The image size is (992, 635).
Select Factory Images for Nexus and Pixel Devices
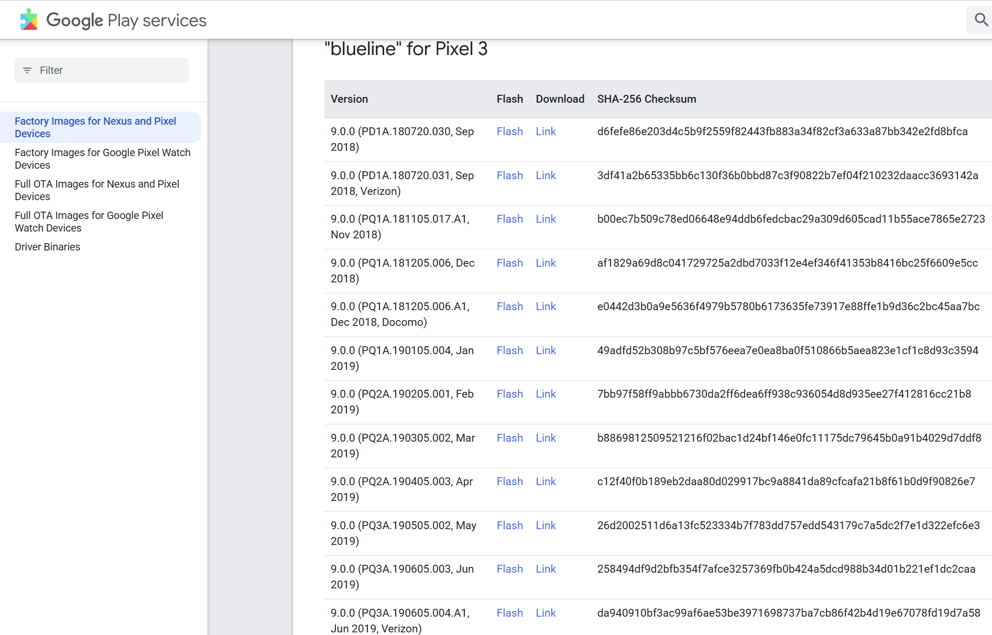point(100,127)
